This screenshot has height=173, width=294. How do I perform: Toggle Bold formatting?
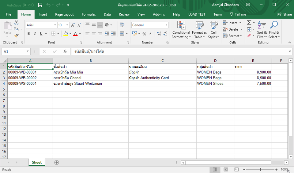click(28, 34)
